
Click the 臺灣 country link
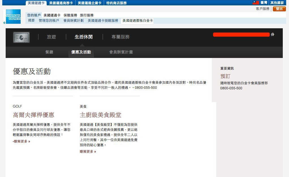pyautogui.click(x=264, y=3)
